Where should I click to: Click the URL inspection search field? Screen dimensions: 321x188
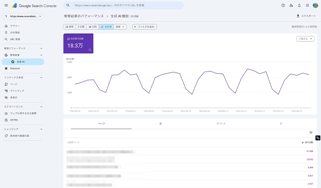point(123,6)
